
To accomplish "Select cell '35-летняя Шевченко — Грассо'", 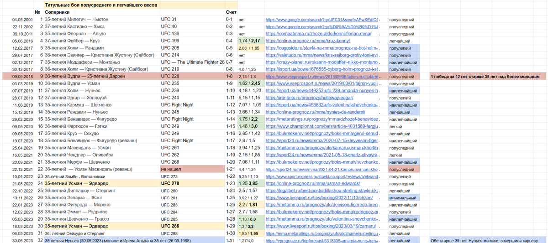I will [102, 218].
